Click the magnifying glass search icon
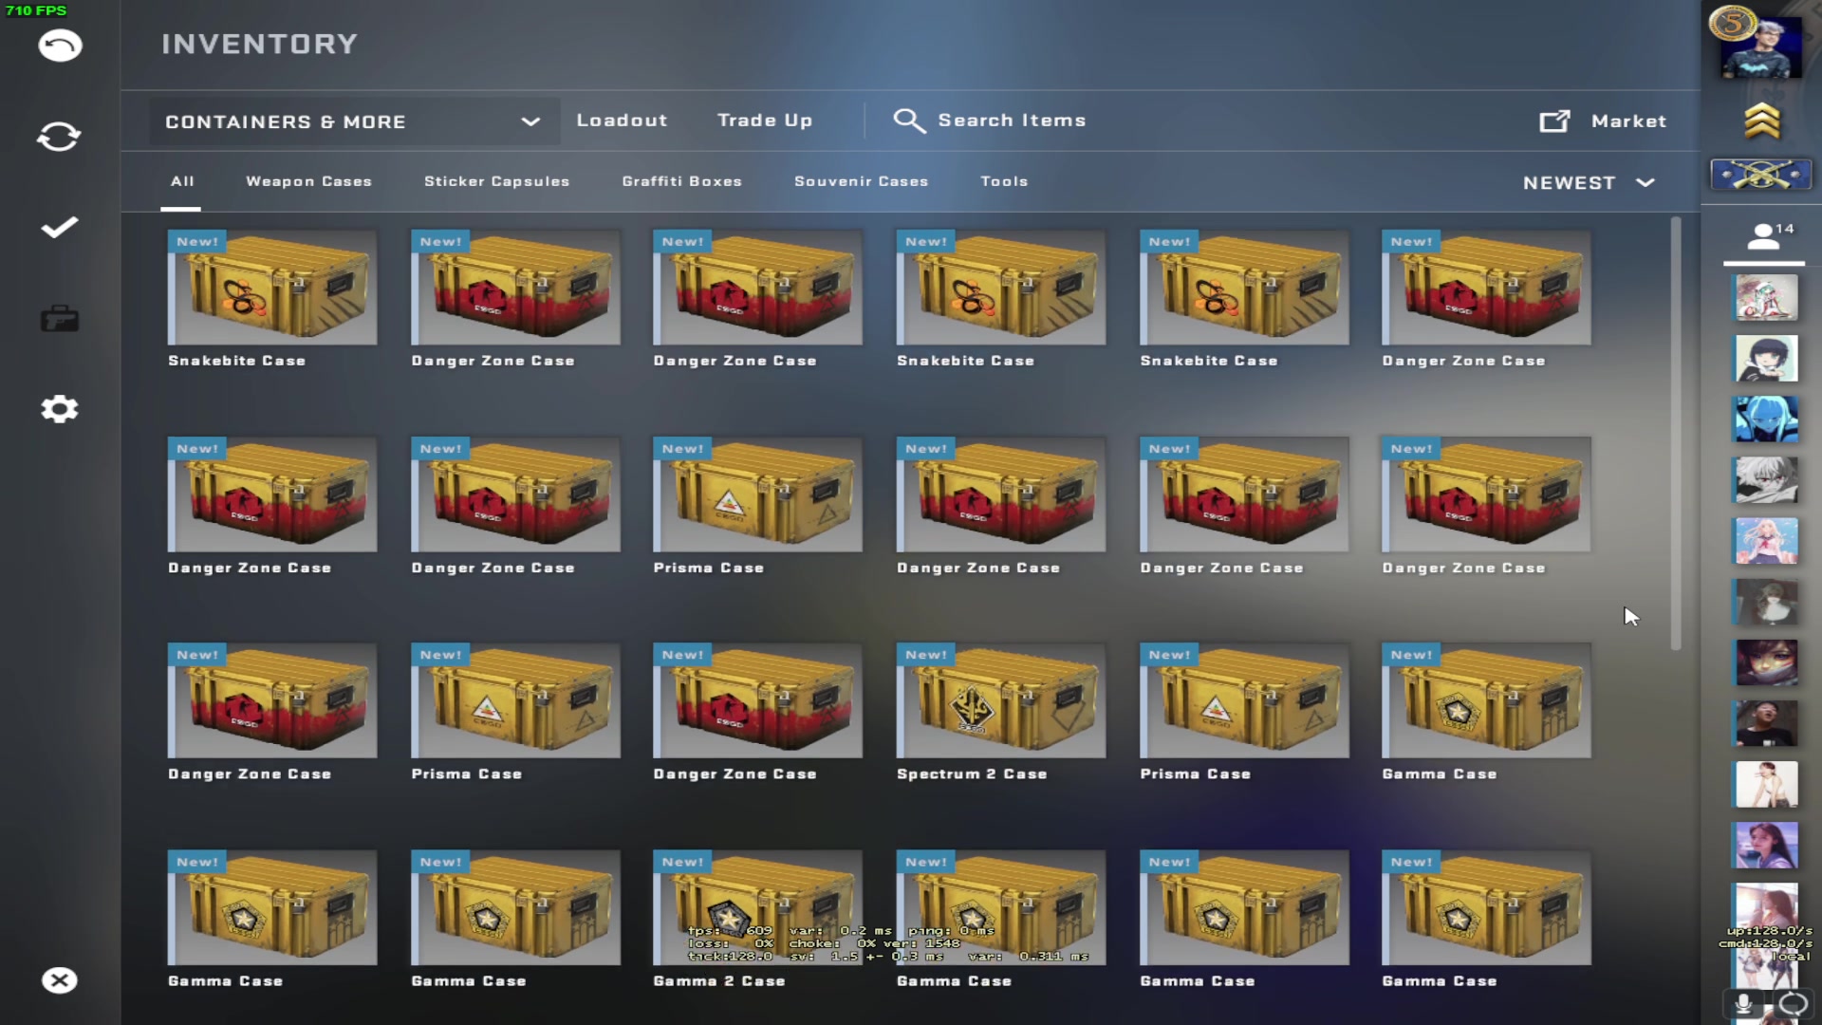 908,121
